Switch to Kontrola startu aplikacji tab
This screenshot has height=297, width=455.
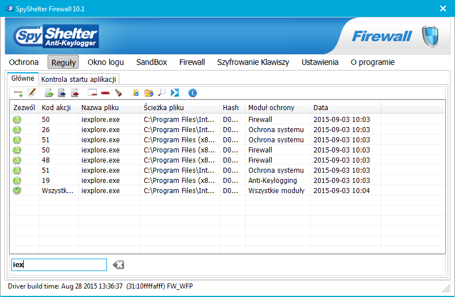[x=78, y=79]
